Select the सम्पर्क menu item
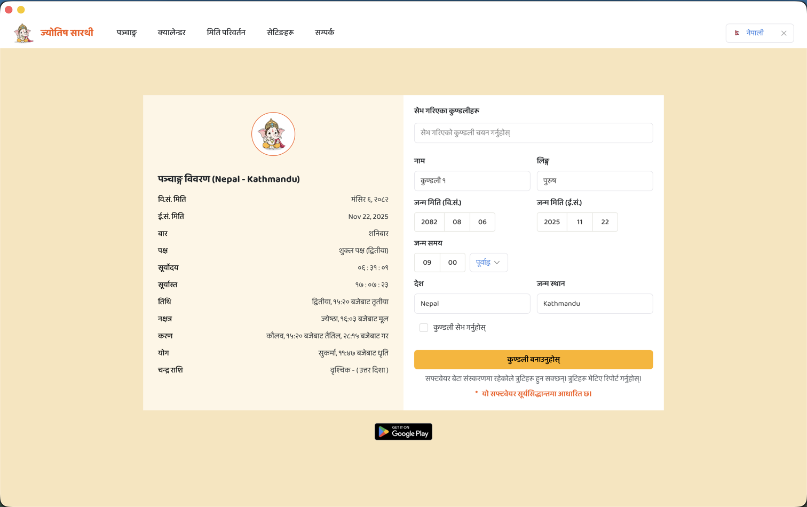Viewport: 807px width, 507px height. (x=324, y=32)
